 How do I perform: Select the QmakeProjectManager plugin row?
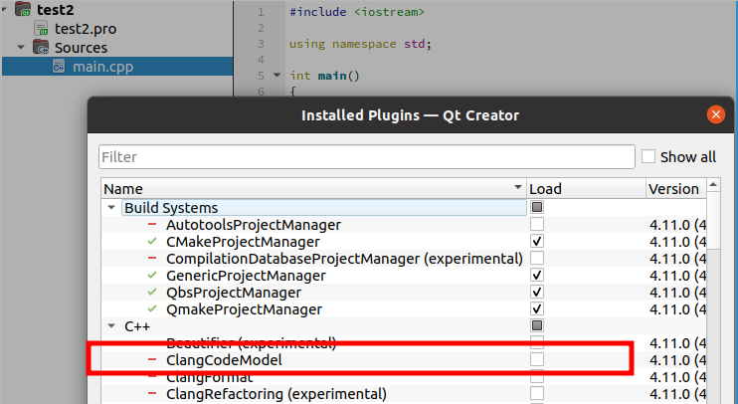404,308
